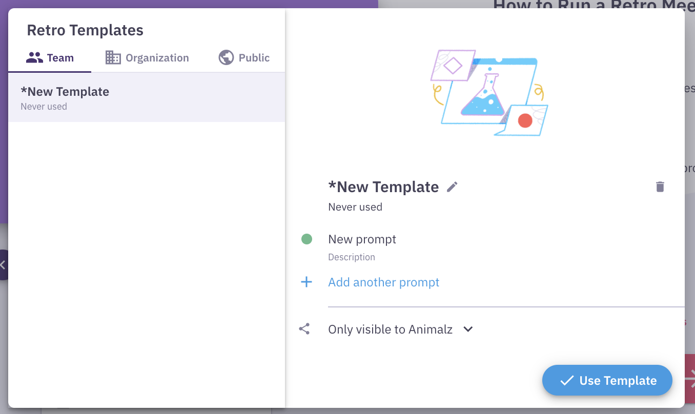Click 'Add another prompt'
This screenshot has height=414, width=695.
[x=384, y=282]
